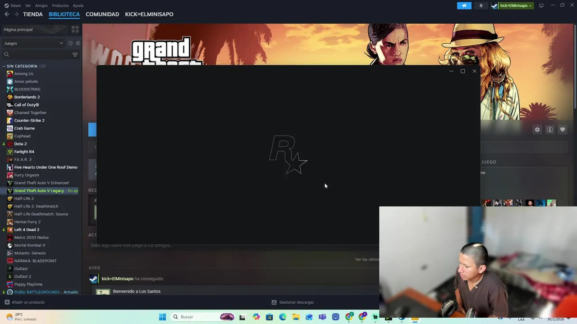Image resolution: width=577 pixels, height=324 pixels.
Task: Open the library advanced filter icon
Action: [75, 54]
